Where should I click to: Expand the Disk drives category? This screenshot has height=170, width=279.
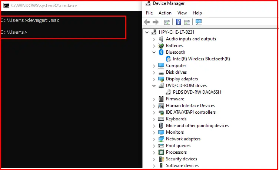pyautogui.click(x=154, y=73)
